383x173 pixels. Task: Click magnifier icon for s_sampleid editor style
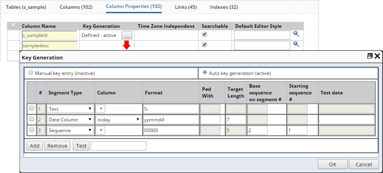(296, 34)
